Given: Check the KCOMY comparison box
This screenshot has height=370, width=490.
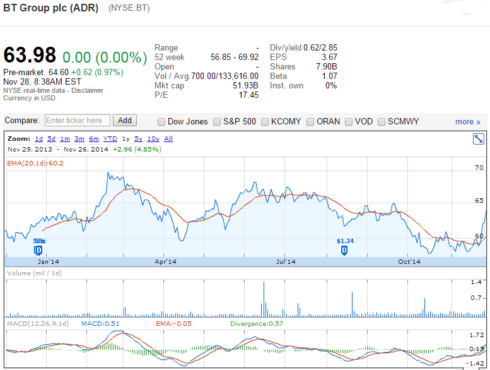Looking at the screenshot, I should pos(265,122).
